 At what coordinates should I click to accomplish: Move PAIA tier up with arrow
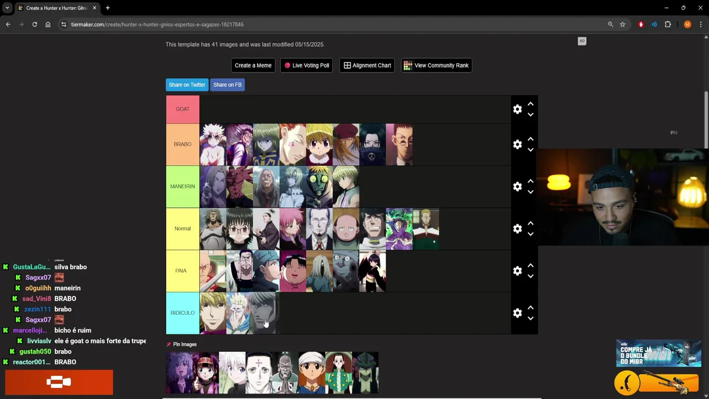(531, 265)
